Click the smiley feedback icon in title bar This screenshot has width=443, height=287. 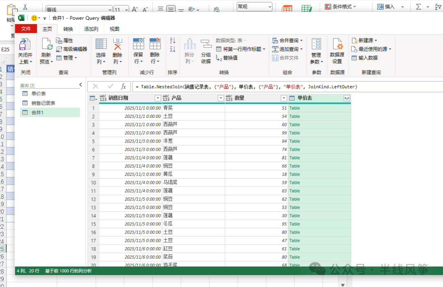tap(34, 18)
